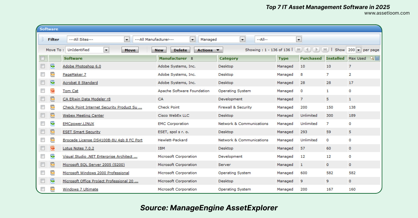Open the --All-- filter dropdown
The height and width of the screenshot is (218, 418).
(278, 39)
